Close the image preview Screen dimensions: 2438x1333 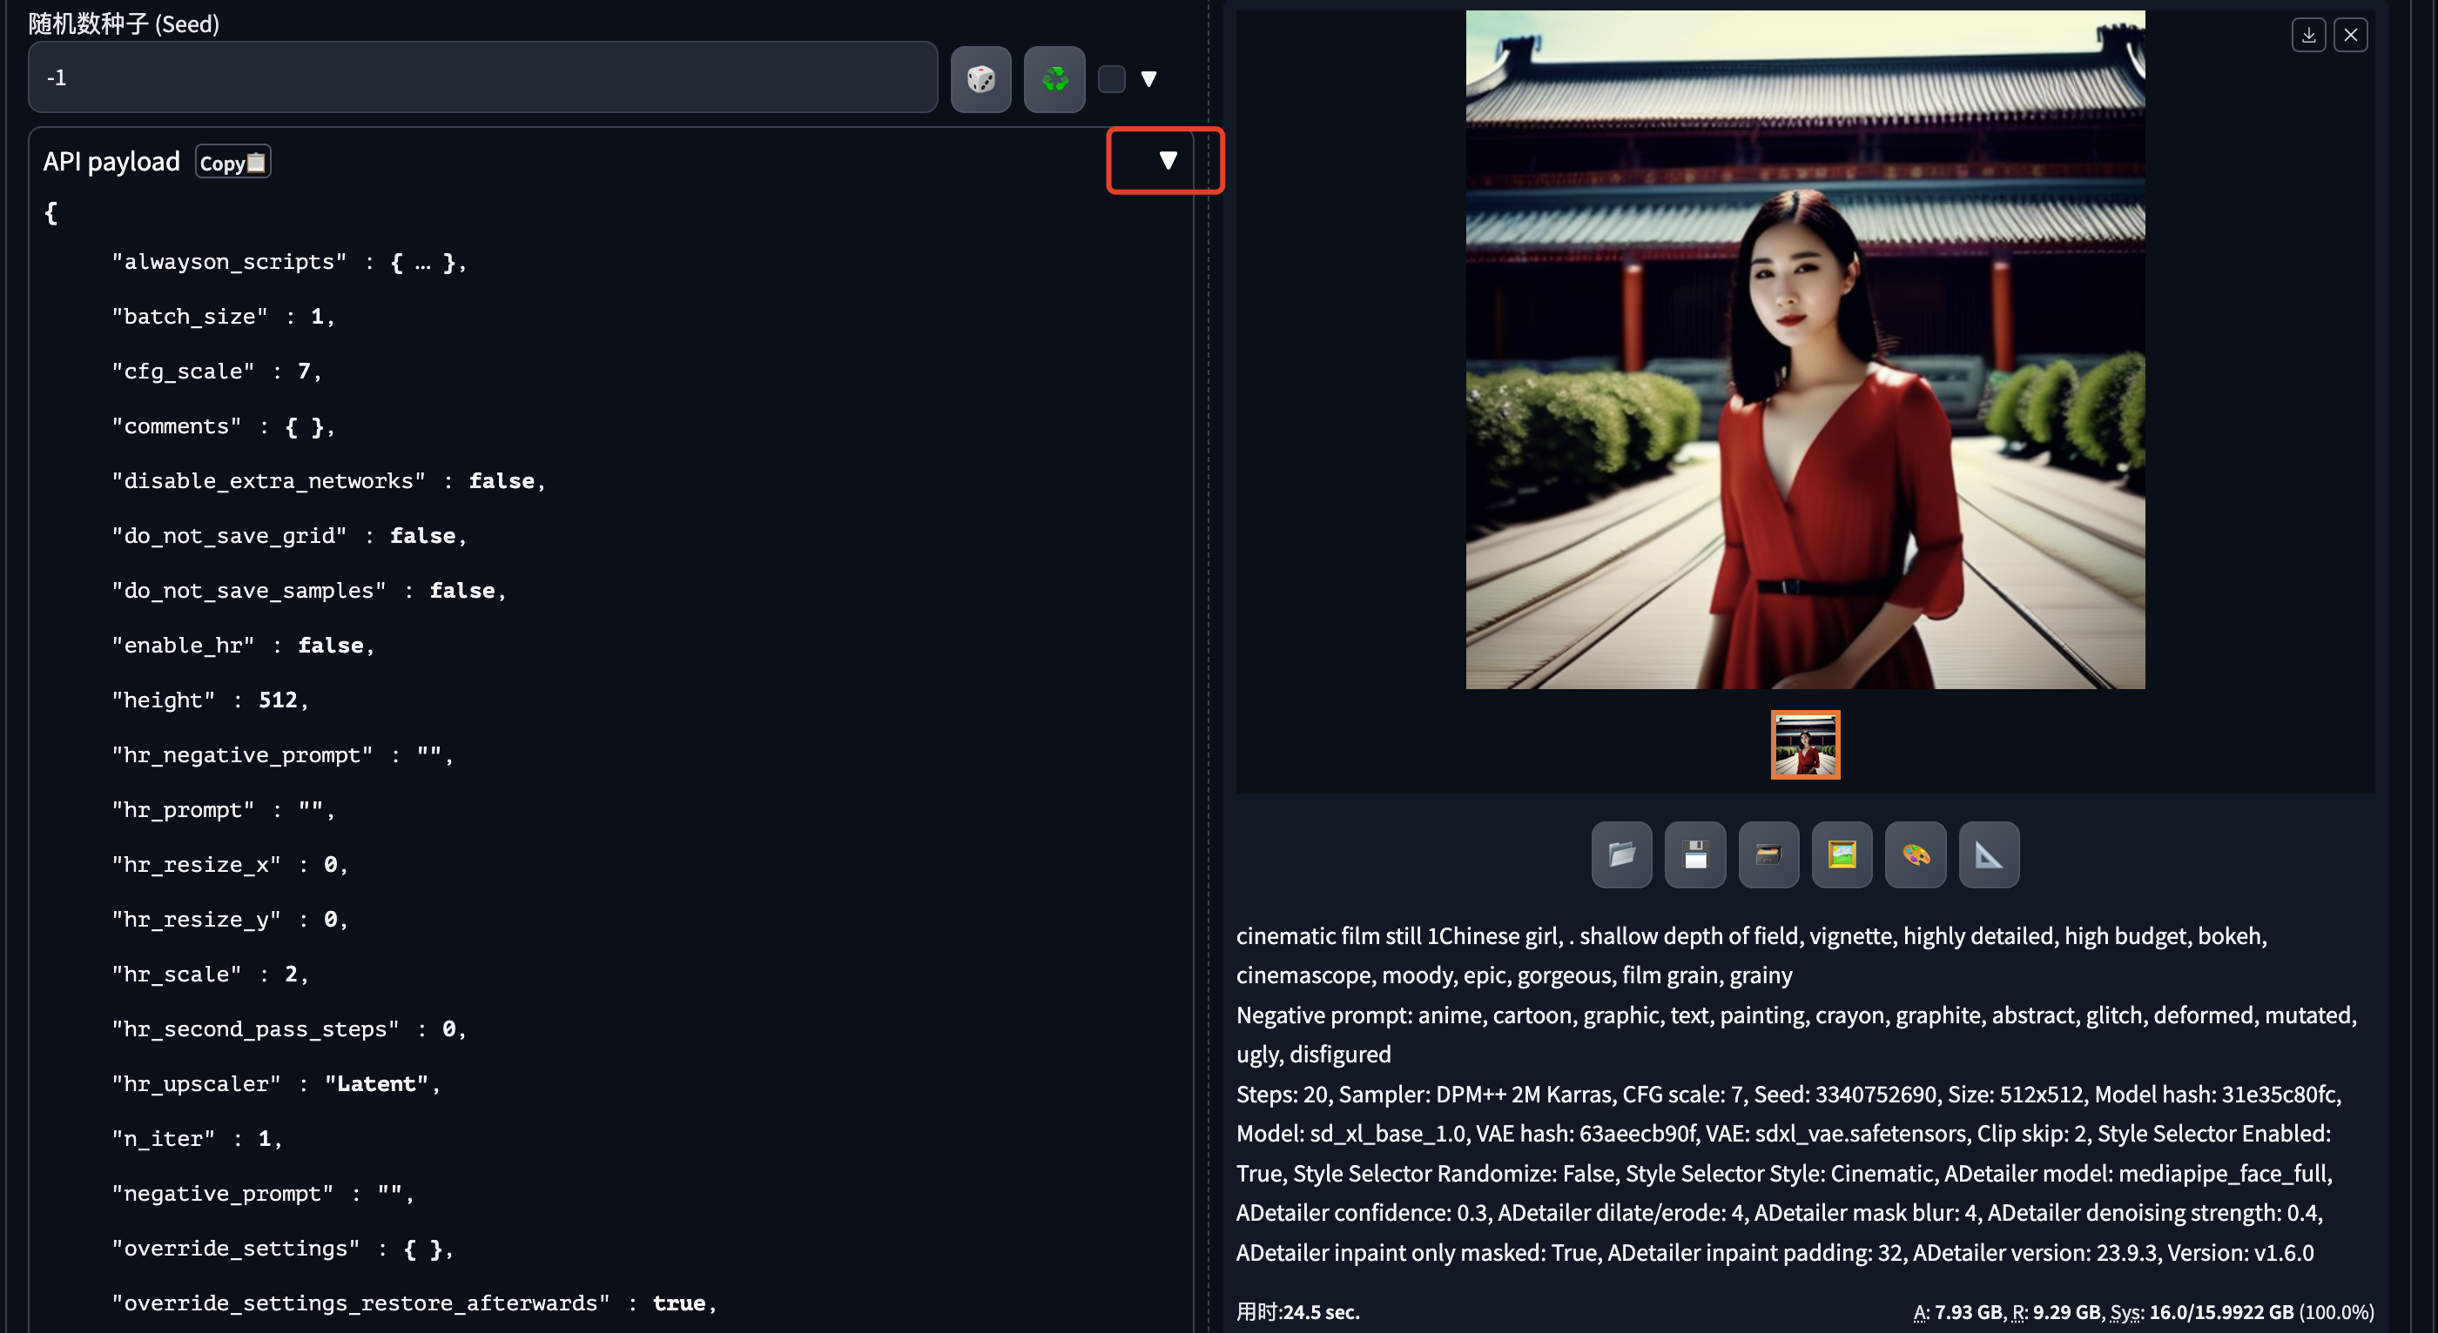[2350, 35]
